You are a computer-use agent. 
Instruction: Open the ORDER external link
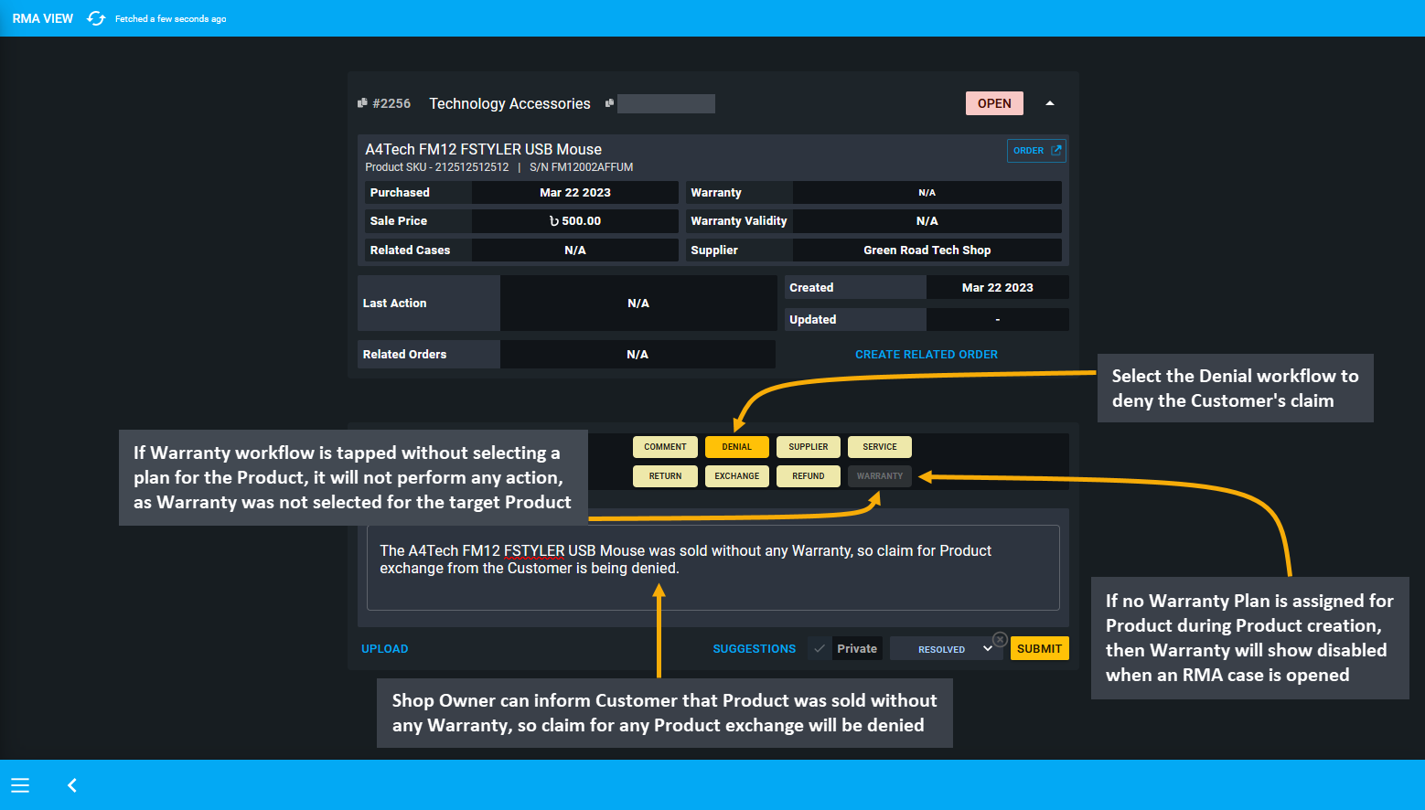(x=1036, y=151)
